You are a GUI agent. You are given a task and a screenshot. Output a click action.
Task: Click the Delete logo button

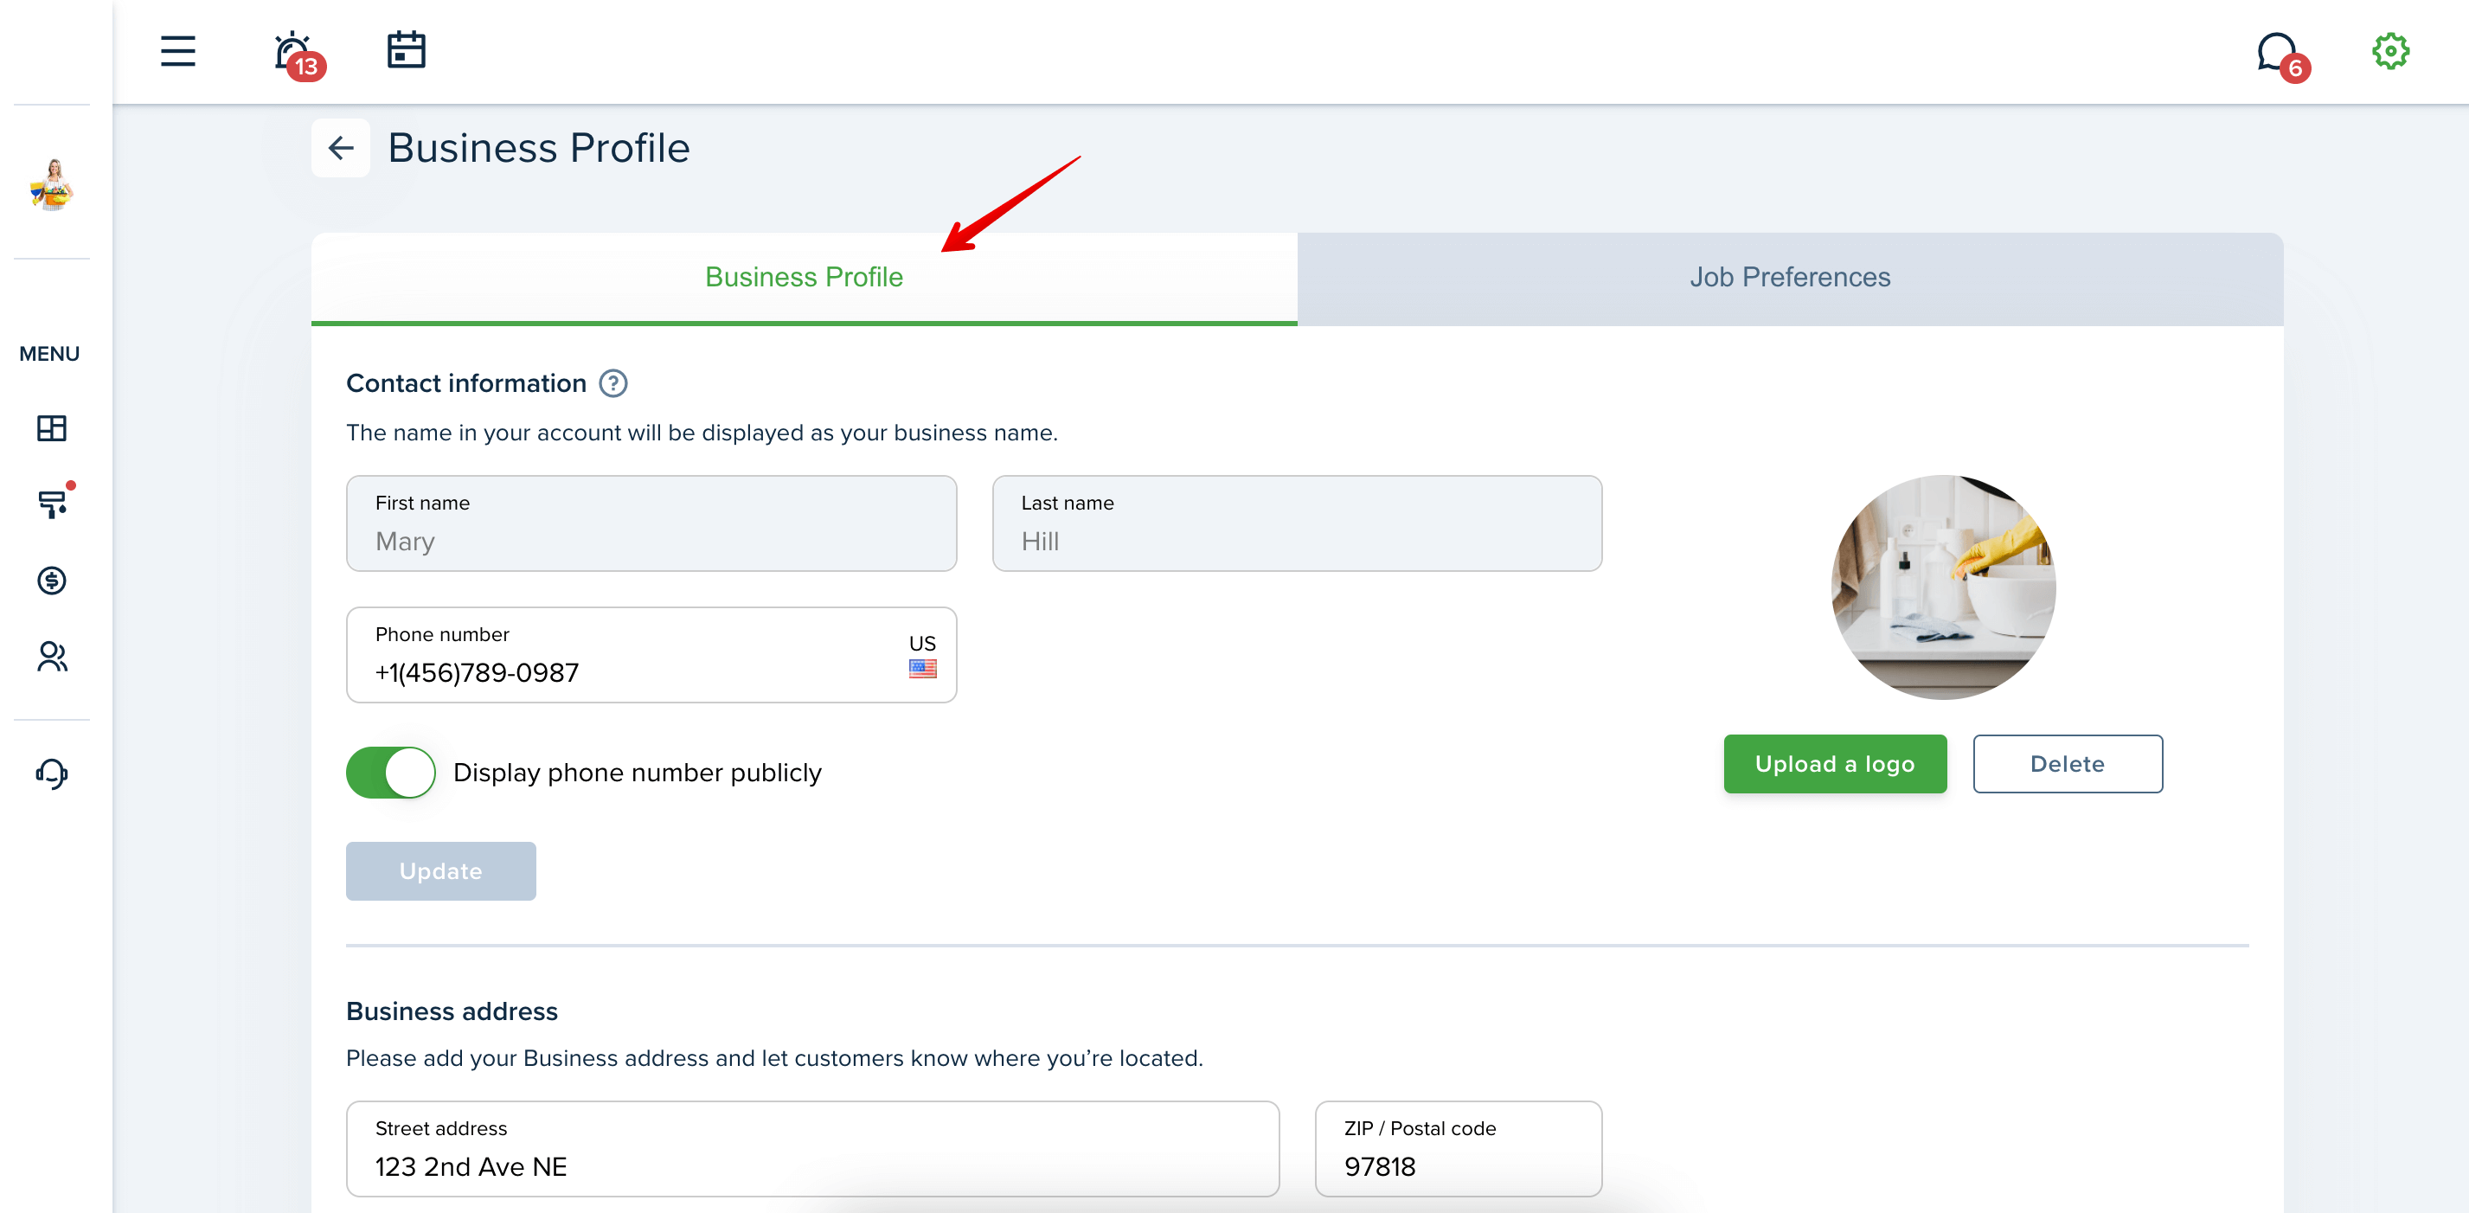pyautogui.click(x=2068, y=764)
